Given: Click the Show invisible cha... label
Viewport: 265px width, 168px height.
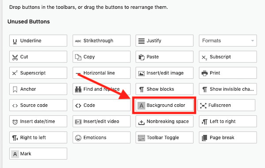Looking at the screenshot, I should pos(232,89).
